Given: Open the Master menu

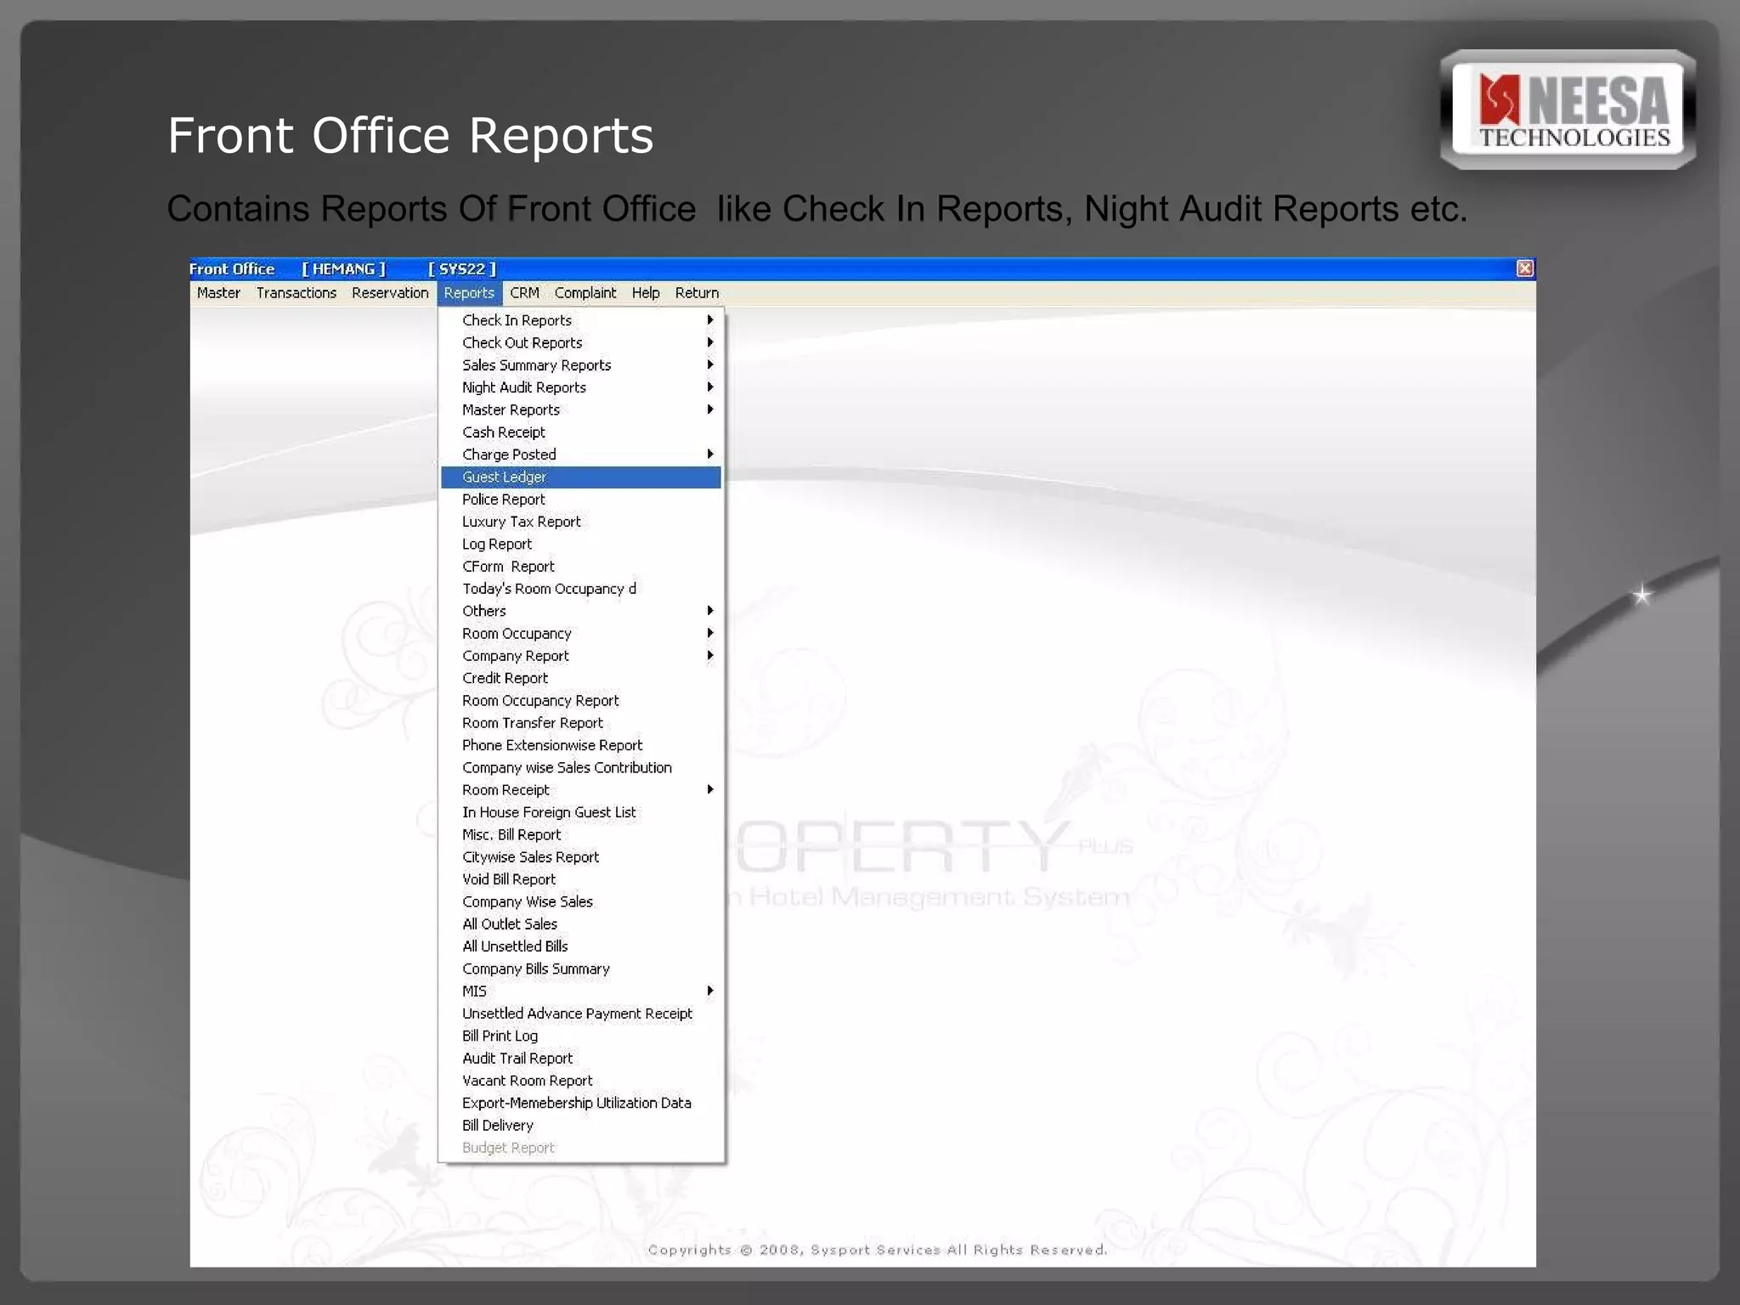Looking at the screenshot, I should click(x=218, y=293).
